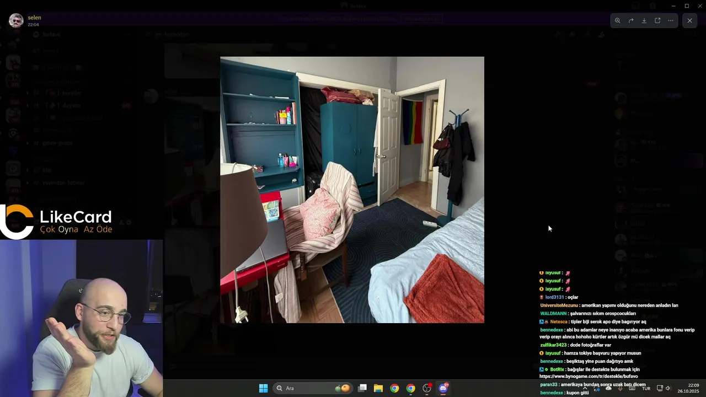
Task: Click chat username zulfikar3423
Action: pyautogui.click(x=553, y=345)
